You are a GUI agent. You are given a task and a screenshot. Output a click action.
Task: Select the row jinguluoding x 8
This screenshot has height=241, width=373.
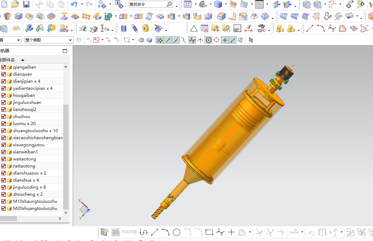pyautogui.click(x=31, y=187)
